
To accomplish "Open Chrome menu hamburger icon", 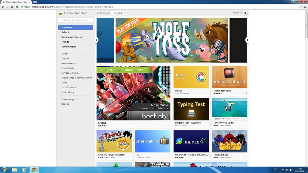I will (x=305, y=7).
